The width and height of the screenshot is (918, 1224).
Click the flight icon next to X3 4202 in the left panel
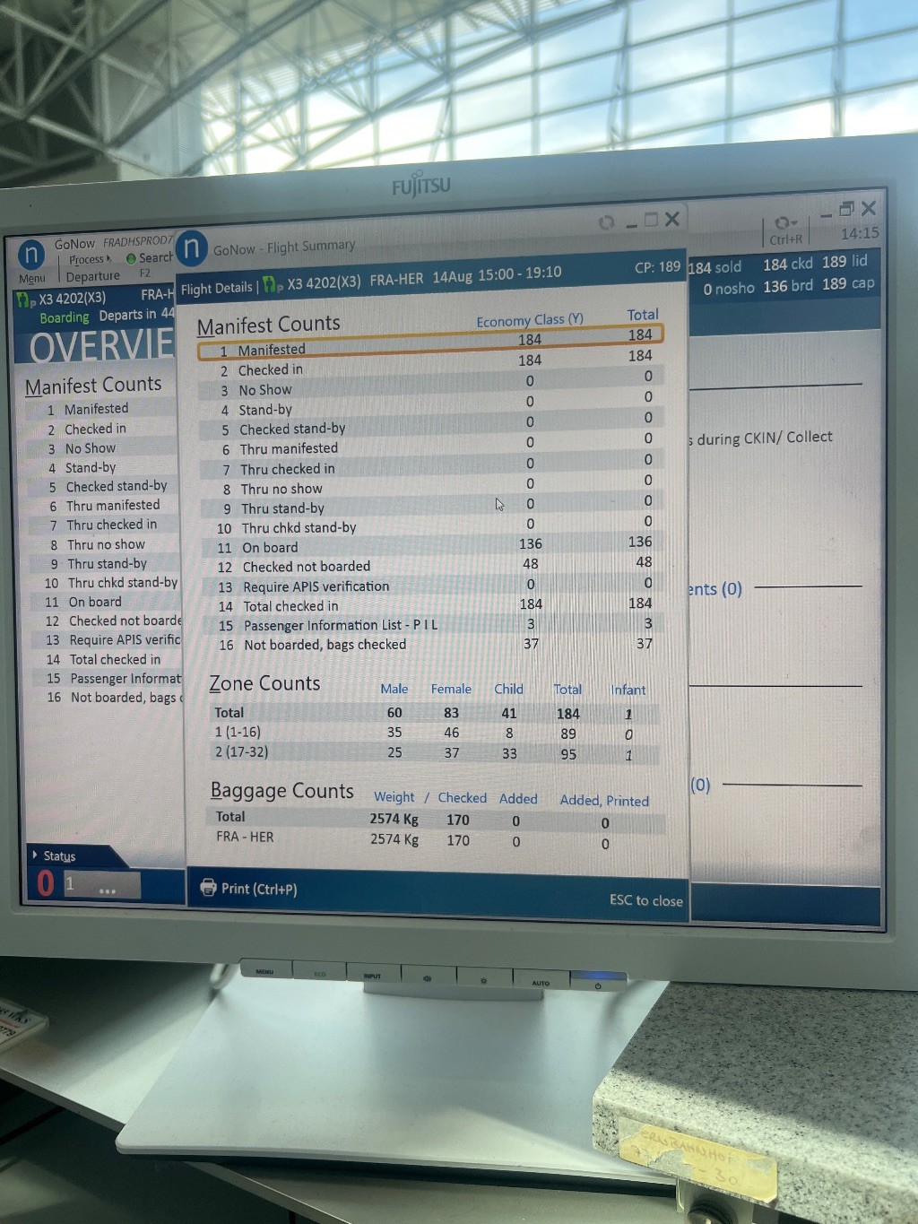coord(27,299)
